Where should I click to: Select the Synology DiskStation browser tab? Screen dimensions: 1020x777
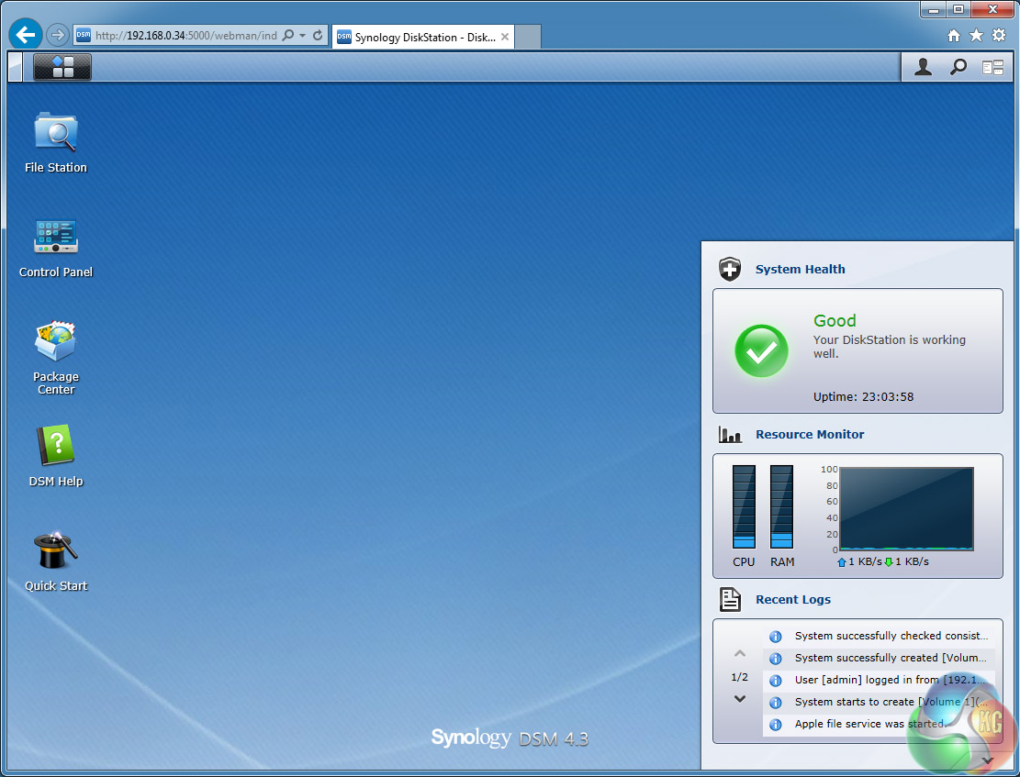[x=423, y=37]
